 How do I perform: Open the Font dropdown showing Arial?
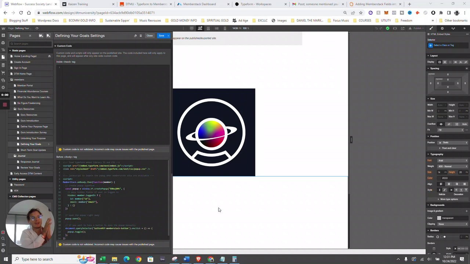click(453, 160)
